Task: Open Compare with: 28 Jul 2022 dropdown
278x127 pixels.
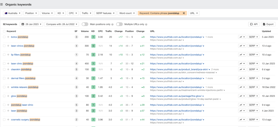Action: click(x=62, y=24)
